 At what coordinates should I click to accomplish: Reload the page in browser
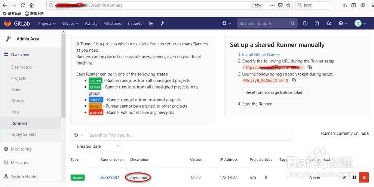tap(23, 5)
